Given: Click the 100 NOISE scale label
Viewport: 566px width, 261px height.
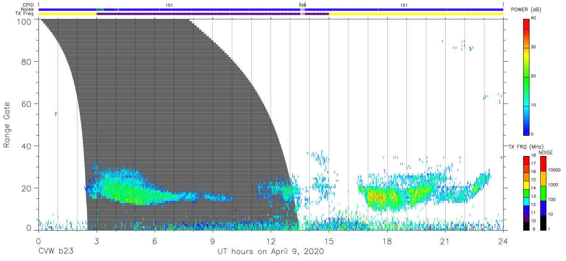Looking at the screenshot, I should click(x=552, y=200).
